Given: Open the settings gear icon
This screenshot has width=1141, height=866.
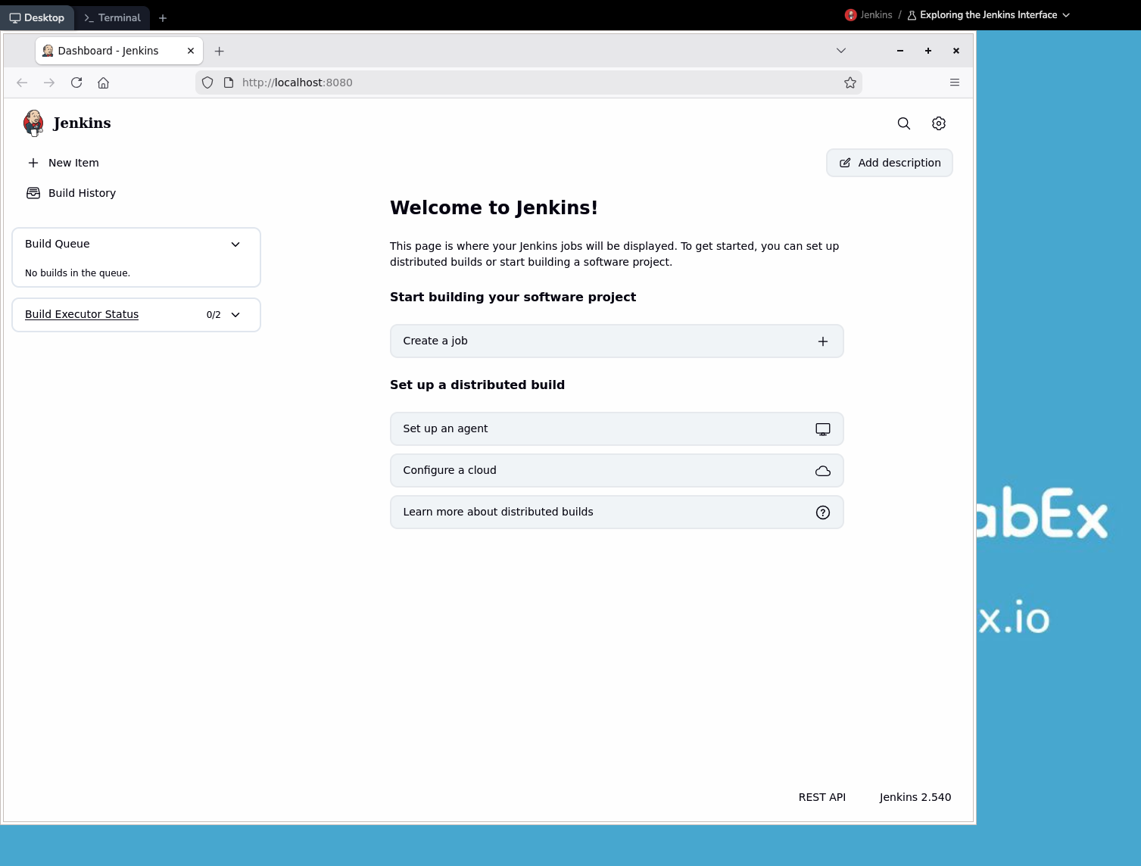Looking at the screenshot, I should click(x=938, y=123).
